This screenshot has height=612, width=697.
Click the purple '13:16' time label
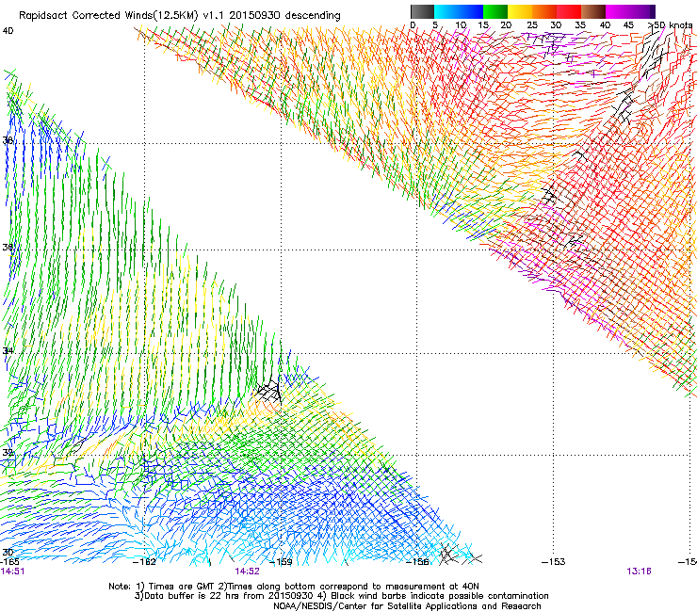[x=640, y=572]
